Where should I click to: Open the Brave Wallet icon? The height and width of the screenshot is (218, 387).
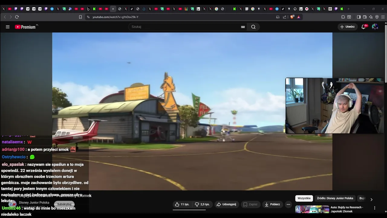[x=365, y=17]
